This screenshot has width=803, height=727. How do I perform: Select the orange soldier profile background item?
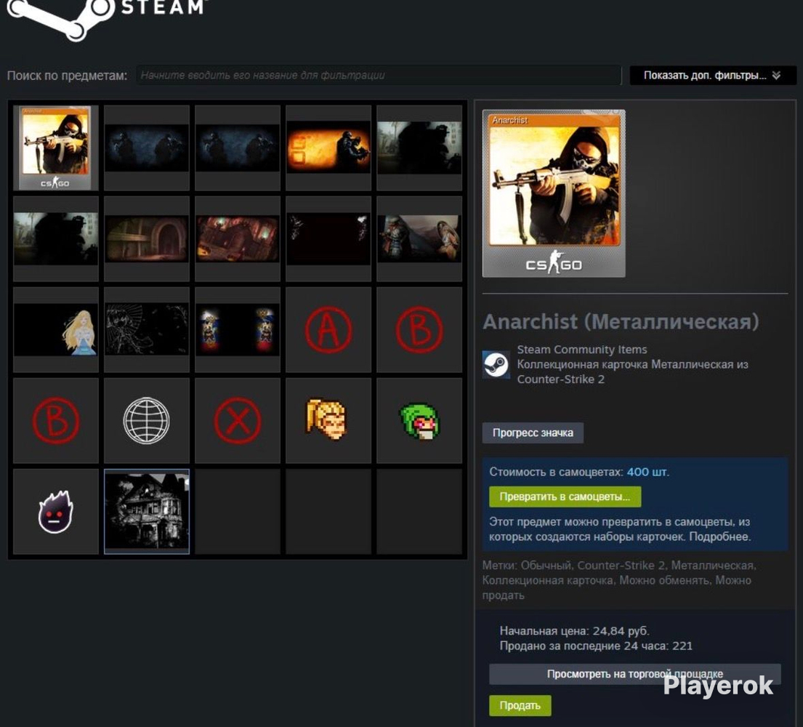tap(328, 148)
